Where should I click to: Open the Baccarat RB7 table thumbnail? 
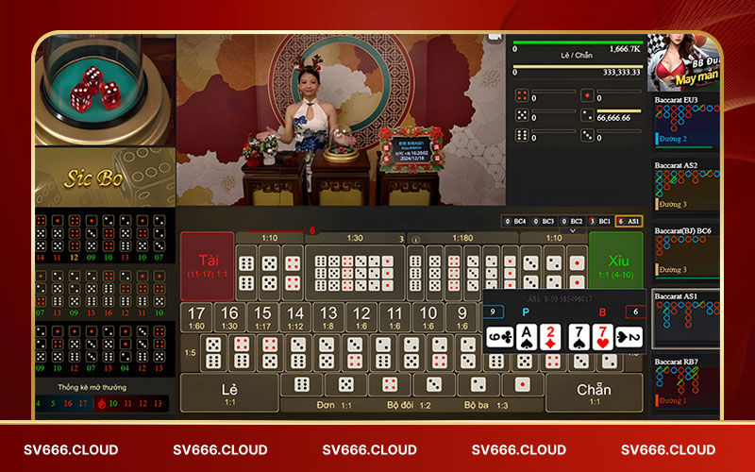pyautogui.click(x=687, y=384)
